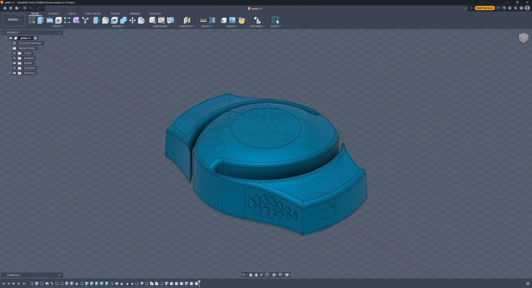
Task: Click the New Component assemble icon
Action: (x=257, y=20)
